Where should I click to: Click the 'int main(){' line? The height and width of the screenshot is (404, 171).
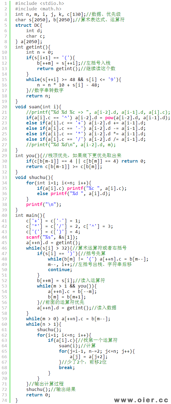(x=30, y=216)
